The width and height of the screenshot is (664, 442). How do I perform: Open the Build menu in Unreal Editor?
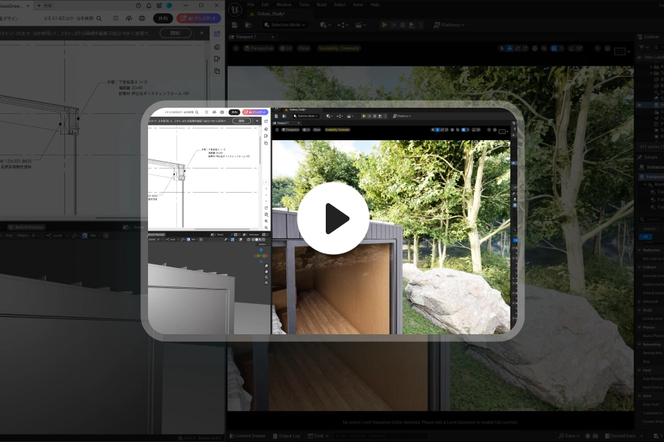pos(322,5)
